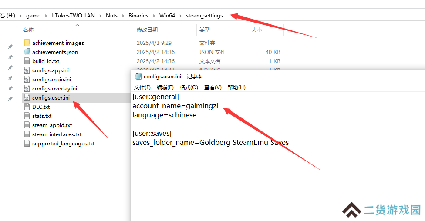425x221 pixels.
Task: Open the 格式(O) menu in Notepad
Action: [x=189, y=87]
